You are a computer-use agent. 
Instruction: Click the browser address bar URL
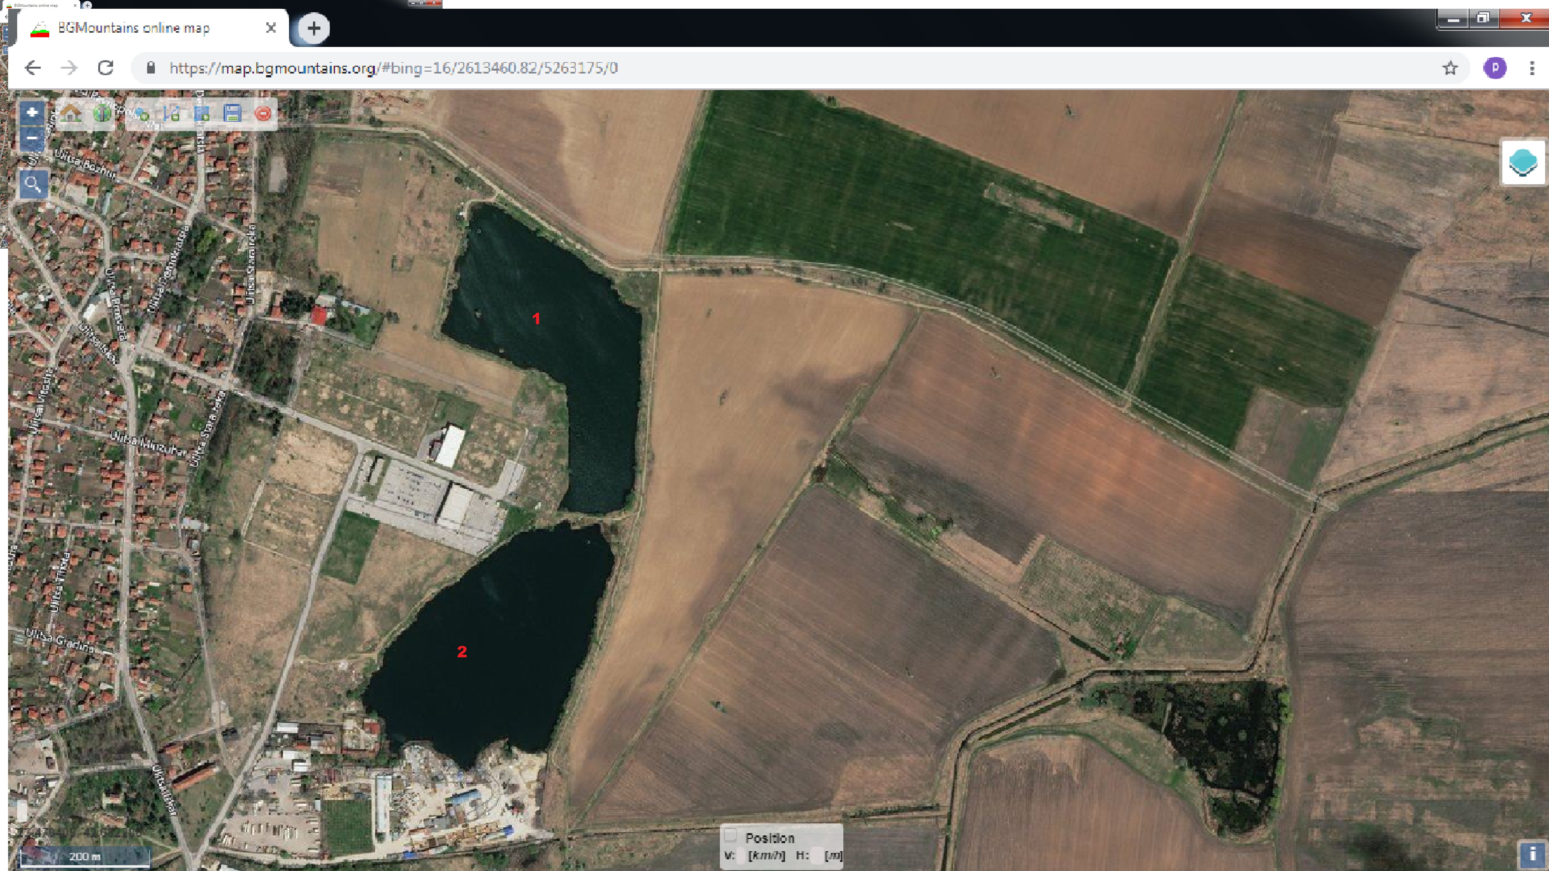click(x=393, y=68)
